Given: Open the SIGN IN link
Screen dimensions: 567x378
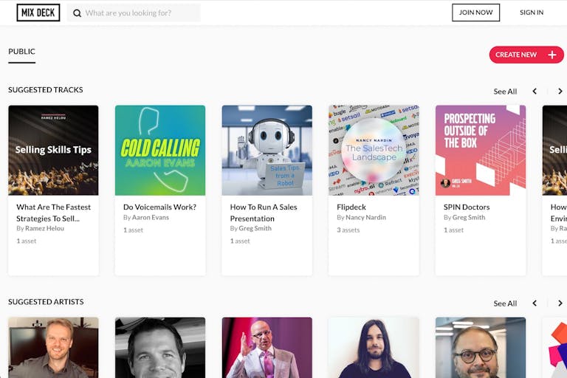Looking at the screenshot, I should (x=532, y=13).
